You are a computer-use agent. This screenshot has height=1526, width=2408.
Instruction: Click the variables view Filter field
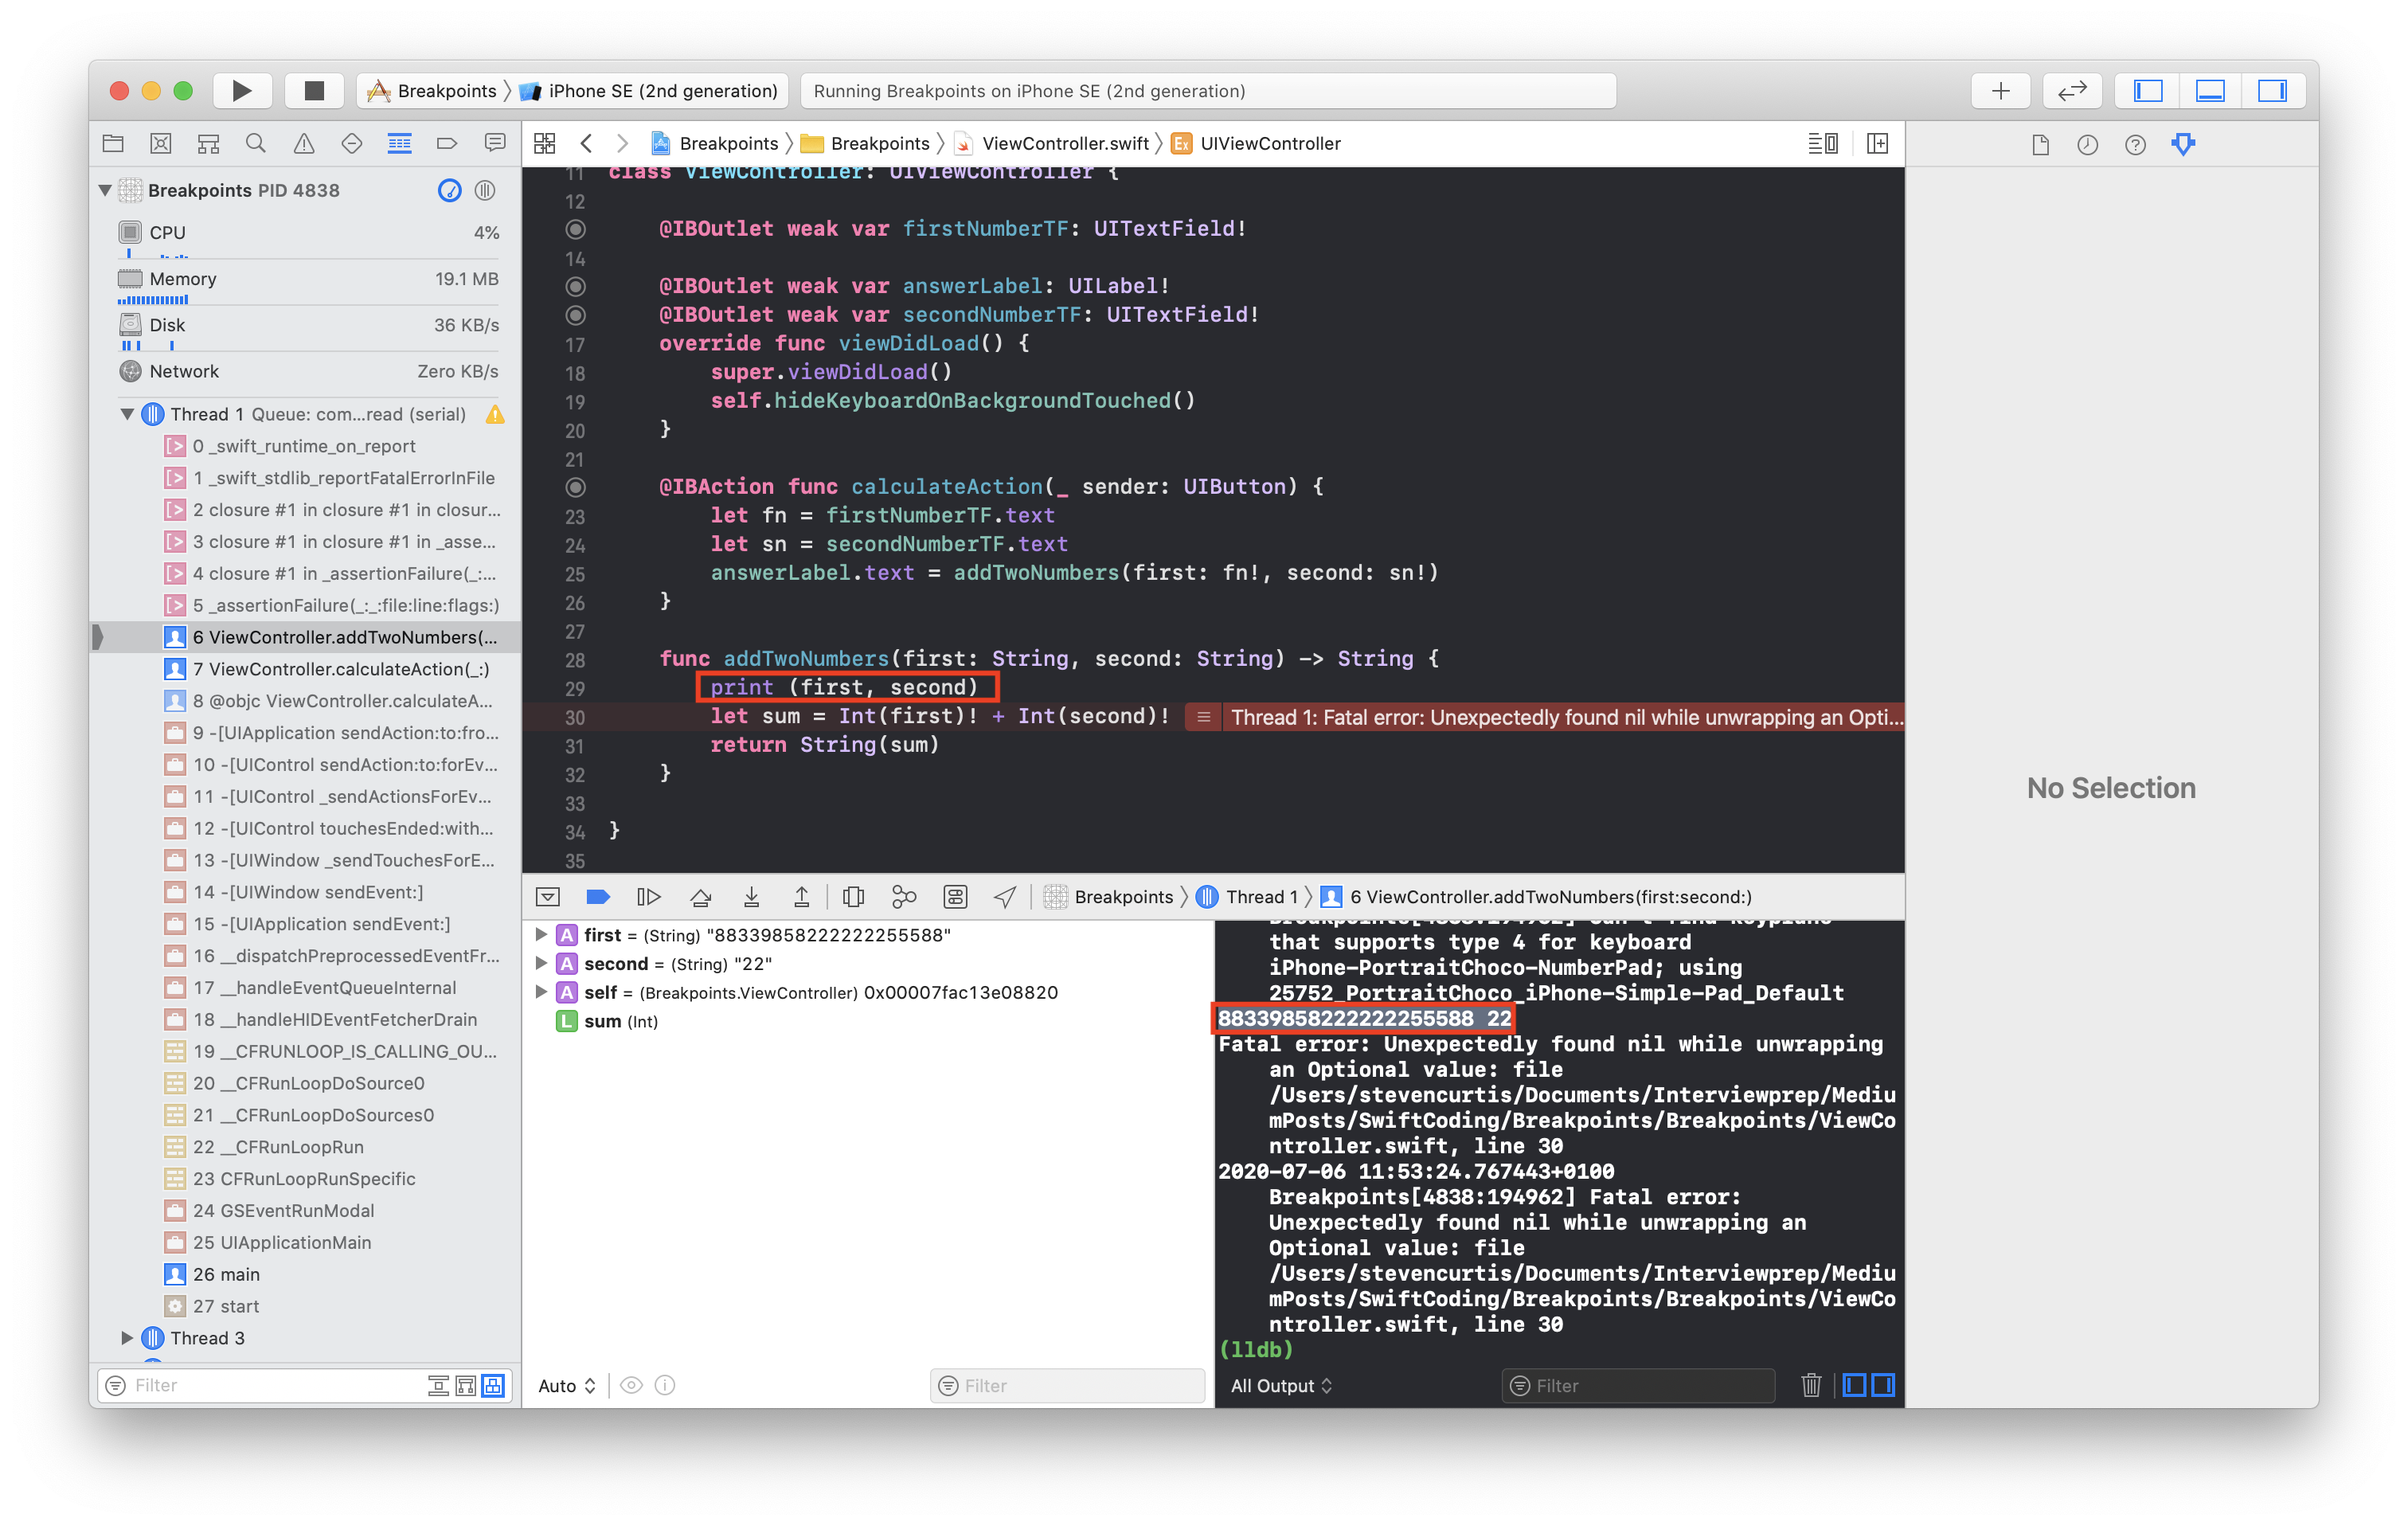(1067, 1386)
